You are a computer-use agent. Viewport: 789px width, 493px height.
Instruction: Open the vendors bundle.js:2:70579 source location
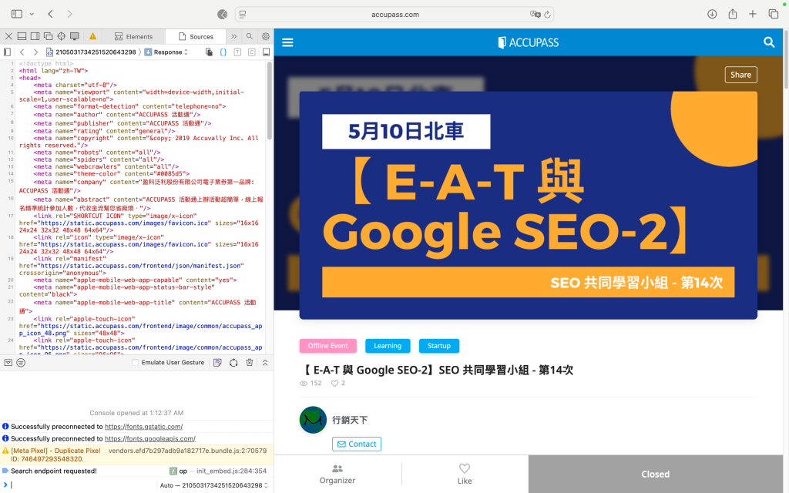[187, 451]
